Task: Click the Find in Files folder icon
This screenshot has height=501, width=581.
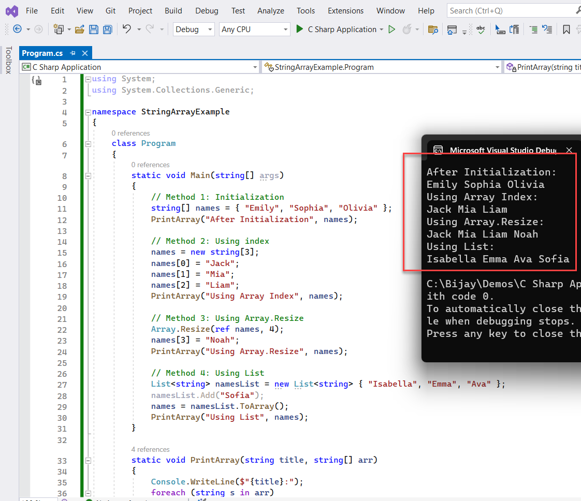Action: [433, 30]
